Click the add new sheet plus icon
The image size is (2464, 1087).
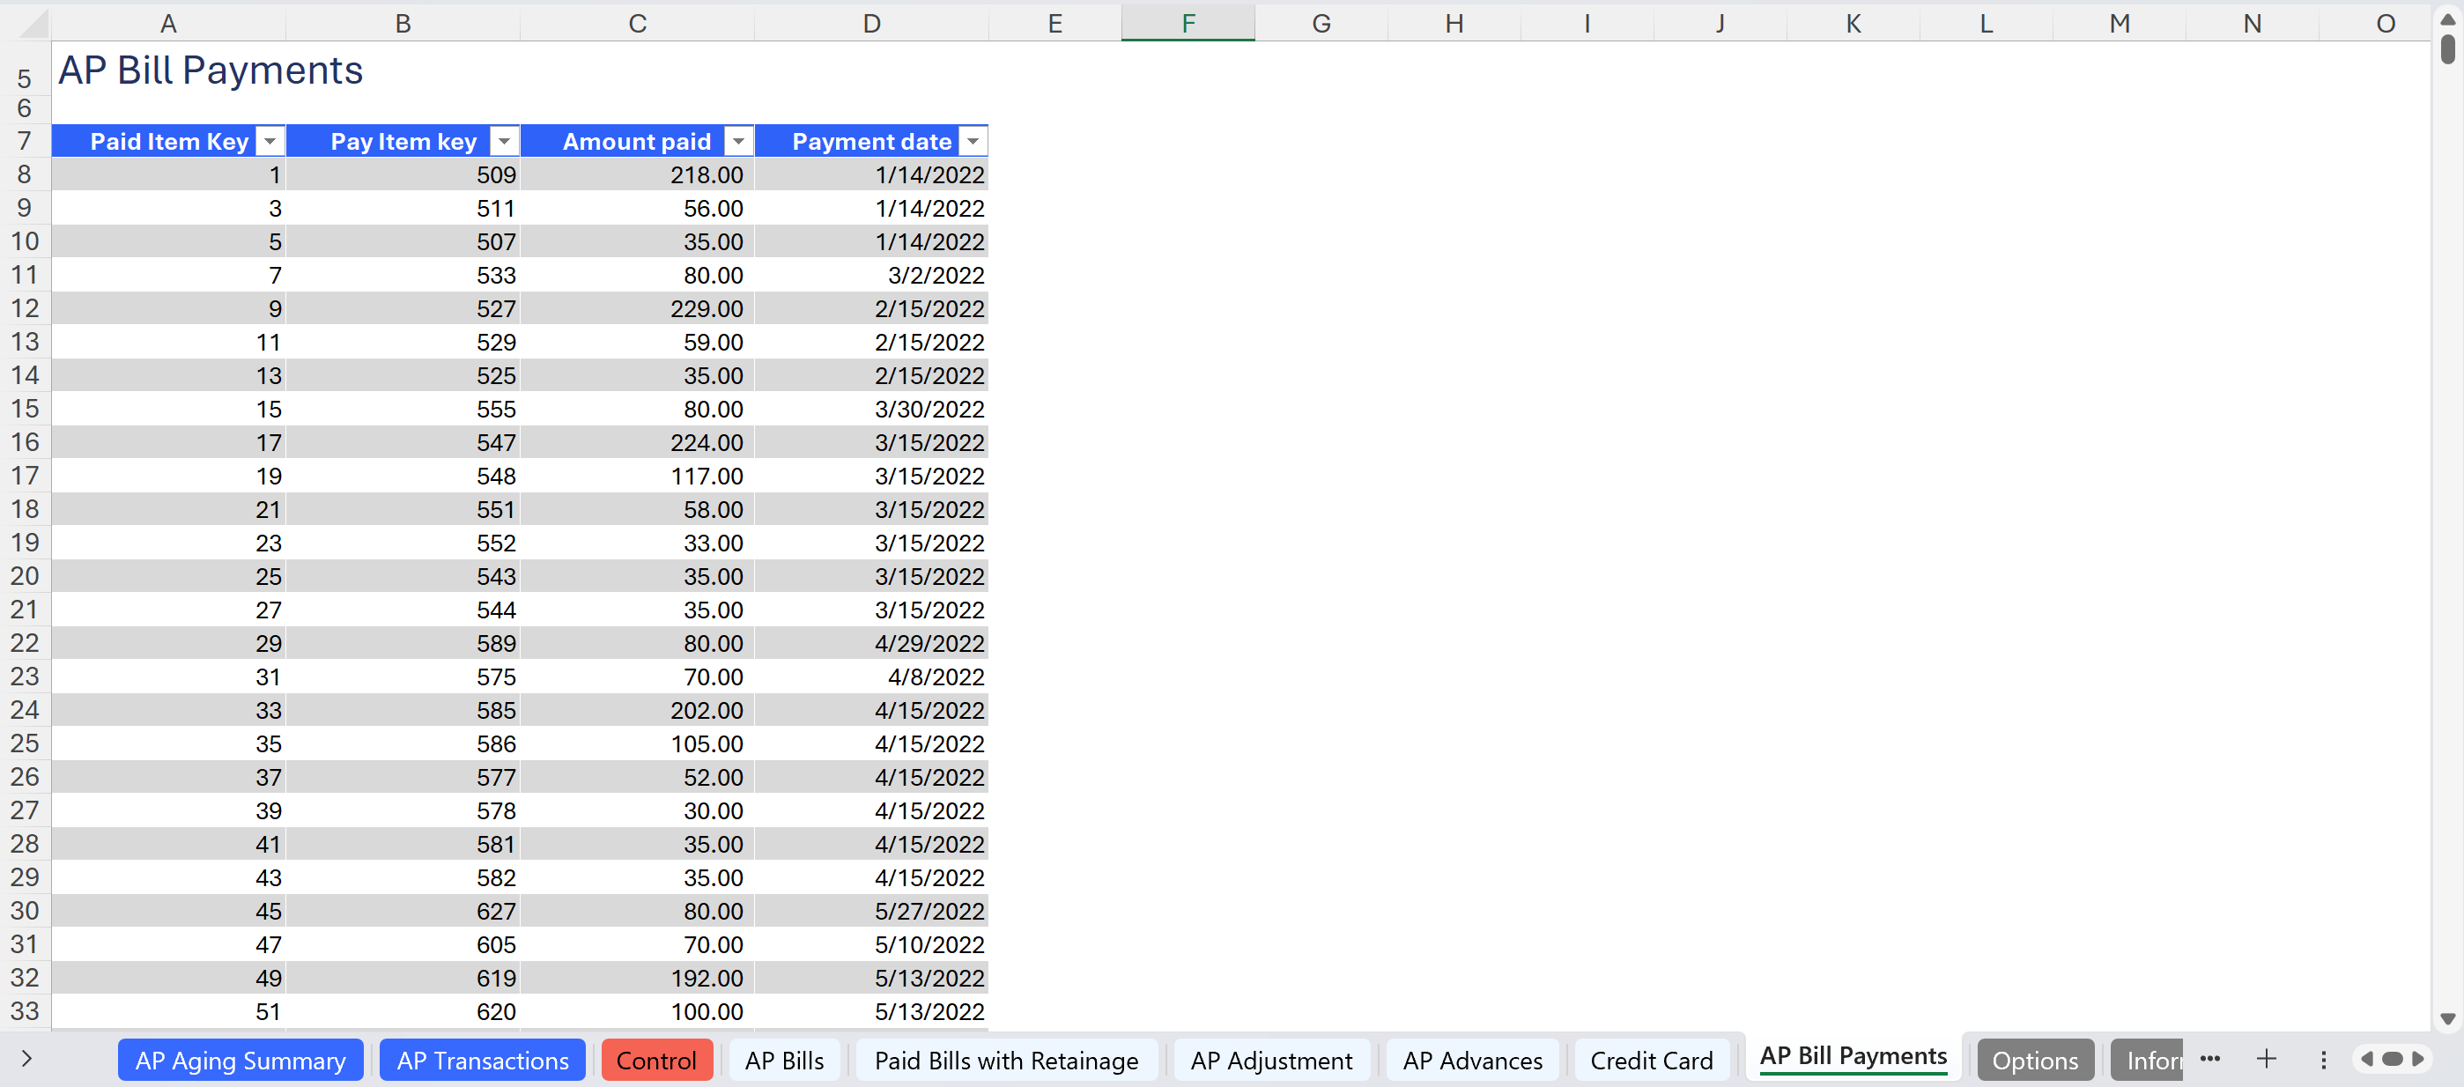click(2266, 1058)
